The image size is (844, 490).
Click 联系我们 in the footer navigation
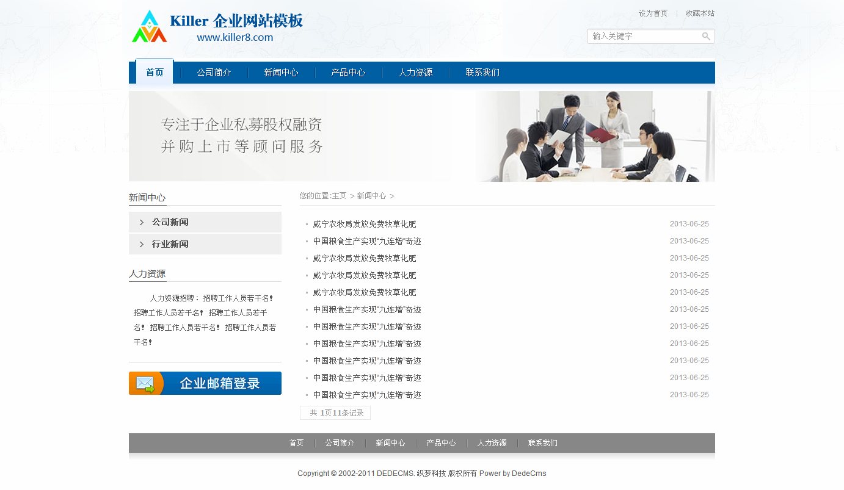pyautogui.click(x=542, y=443)
